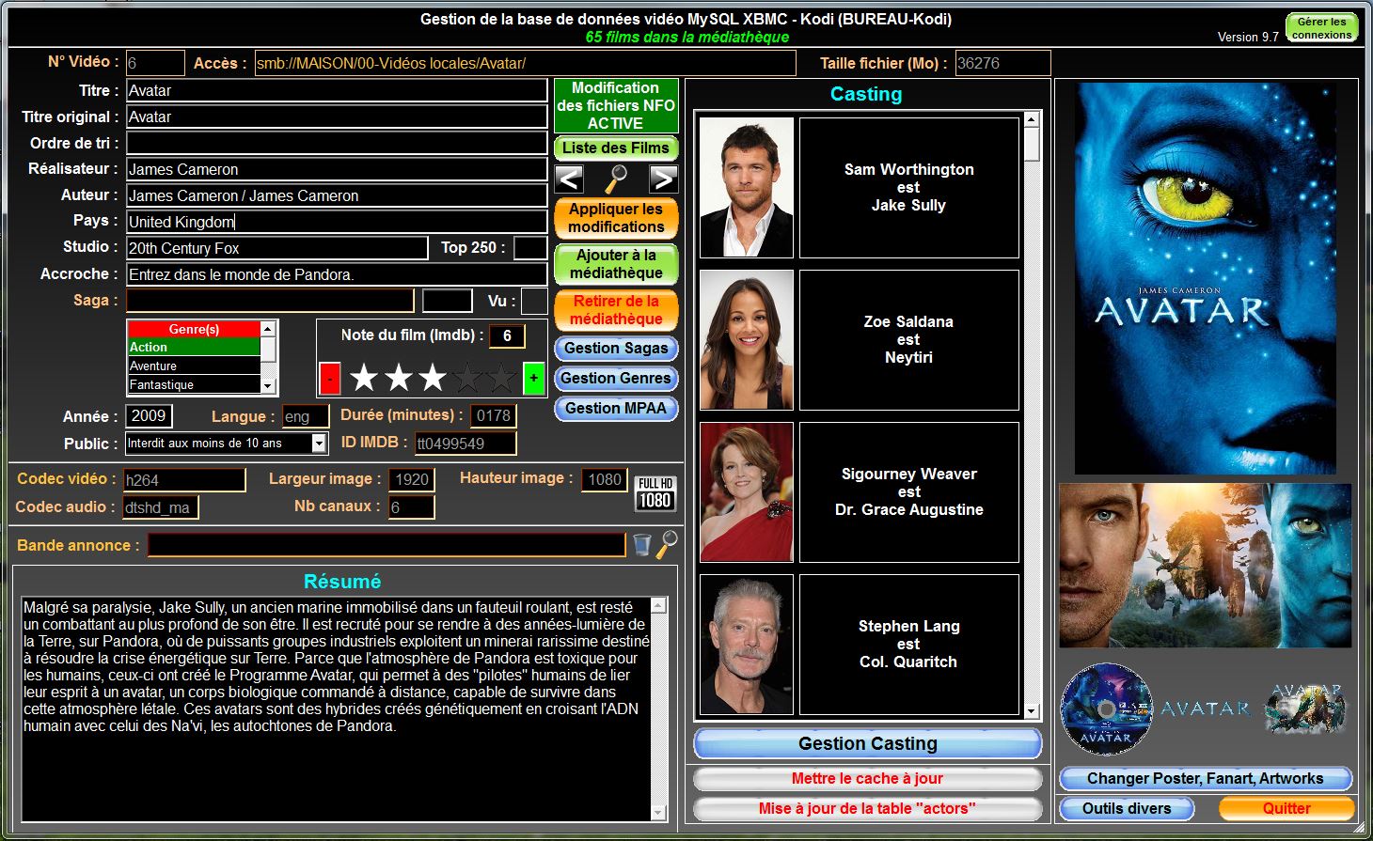Open Sam Worthington actor photo

click(x=747, y=187)
